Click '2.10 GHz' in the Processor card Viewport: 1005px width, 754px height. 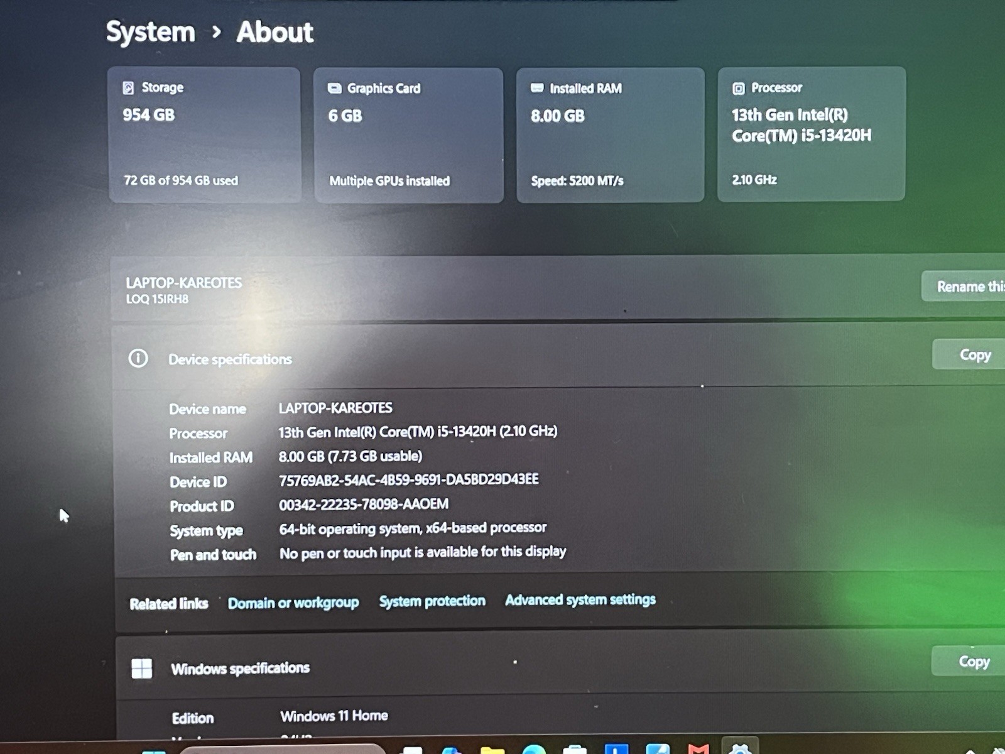point(754,180)
